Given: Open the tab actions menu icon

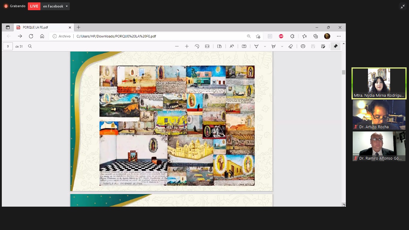Looking at the screenshot, I should [8, 27].
